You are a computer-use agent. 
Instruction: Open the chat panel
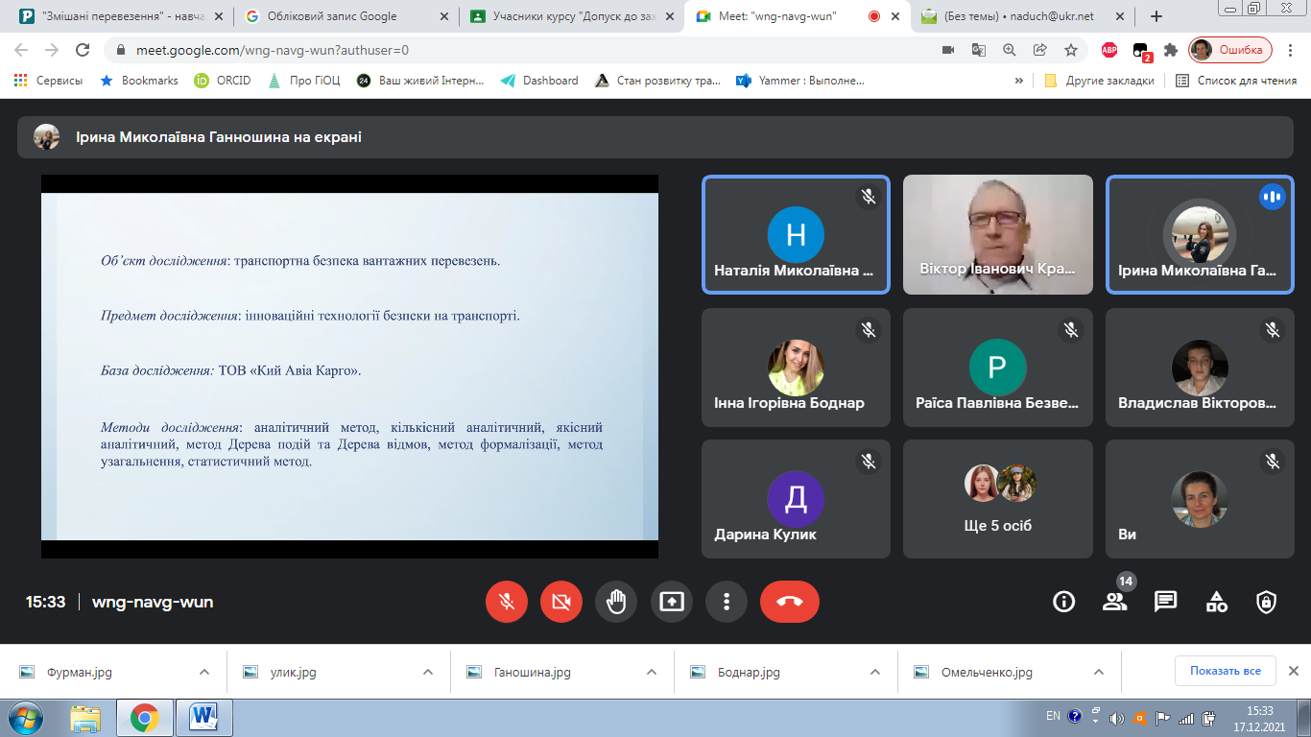tap(1165, 602)
